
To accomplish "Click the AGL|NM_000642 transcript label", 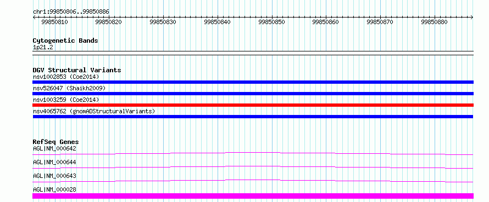I will click(54, 148).
